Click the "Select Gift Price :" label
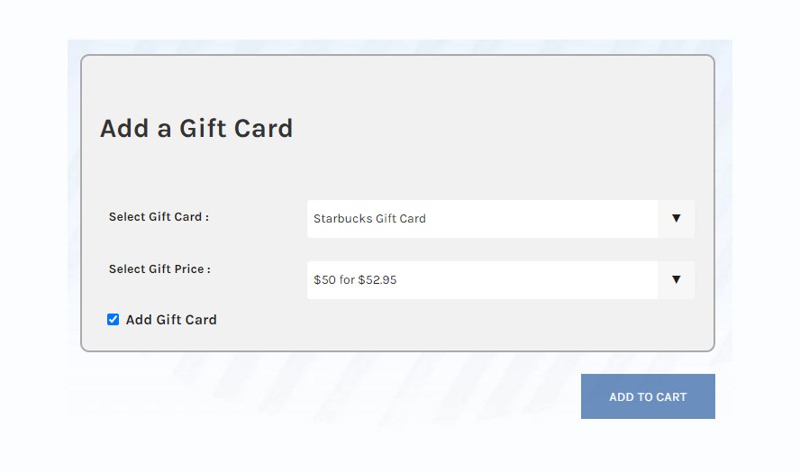800x473 pixels. [159, 269]
